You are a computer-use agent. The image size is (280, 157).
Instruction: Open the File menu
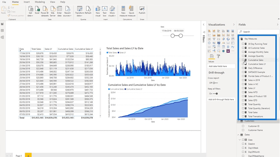pos(4,2)
